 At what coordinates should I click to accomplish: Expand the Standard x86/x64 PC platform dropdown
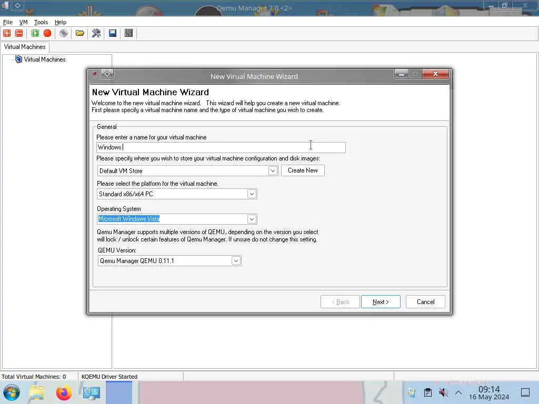[x=252, y=194]
